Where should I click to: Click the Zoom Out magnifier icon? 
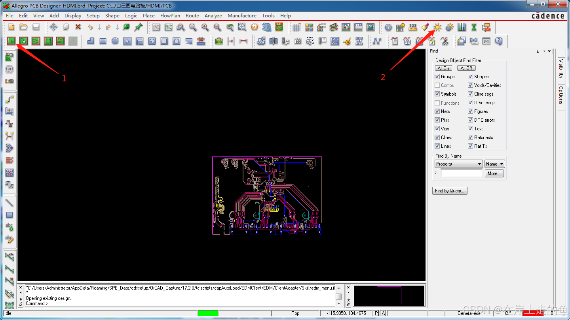pyautogui.click(x=217, y=27)
